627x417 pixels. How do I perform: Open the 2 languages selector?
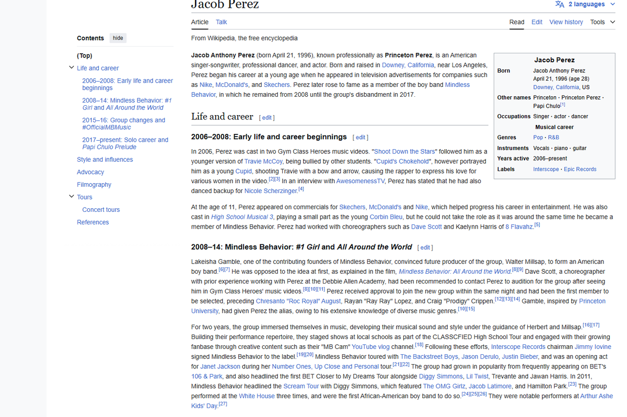585,4
